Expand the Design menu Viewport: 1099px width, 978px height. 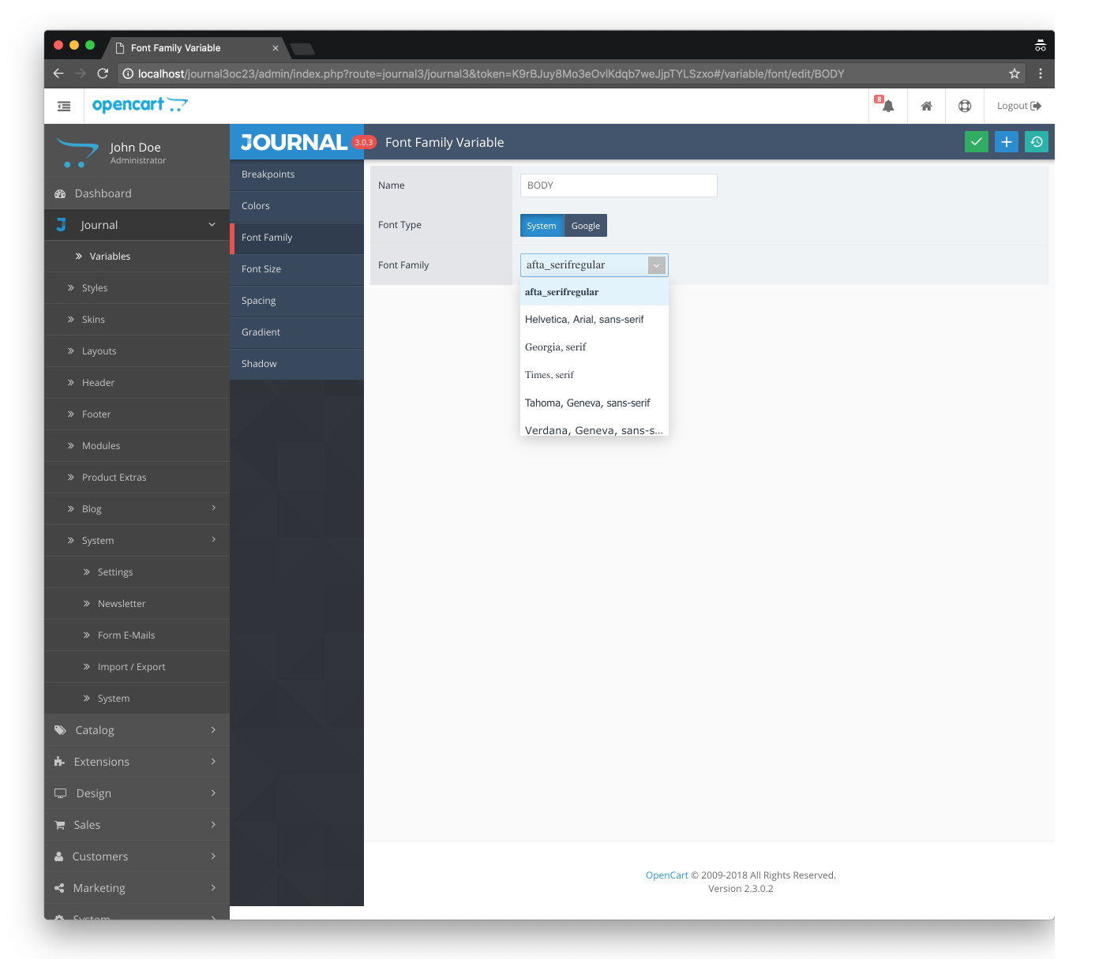pyautogui.click(x=213, y=793)
